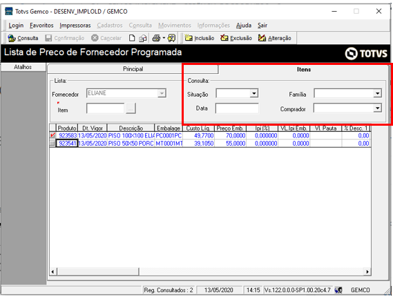Click the new document icon in toolbar
Screen dimensions: 393x297
(x=132, y=38)
